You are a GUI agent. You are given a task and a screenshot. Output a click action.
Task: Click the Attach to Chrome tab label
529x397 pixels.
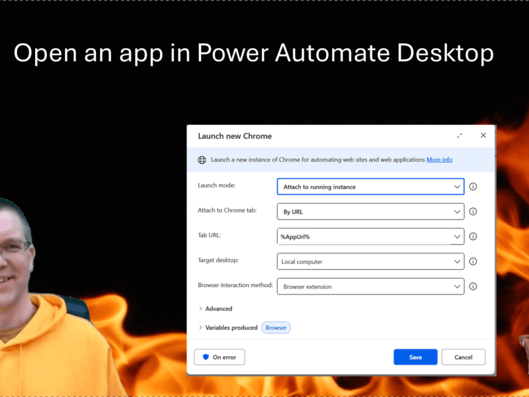pyautogui.click(x=227, y=210)
